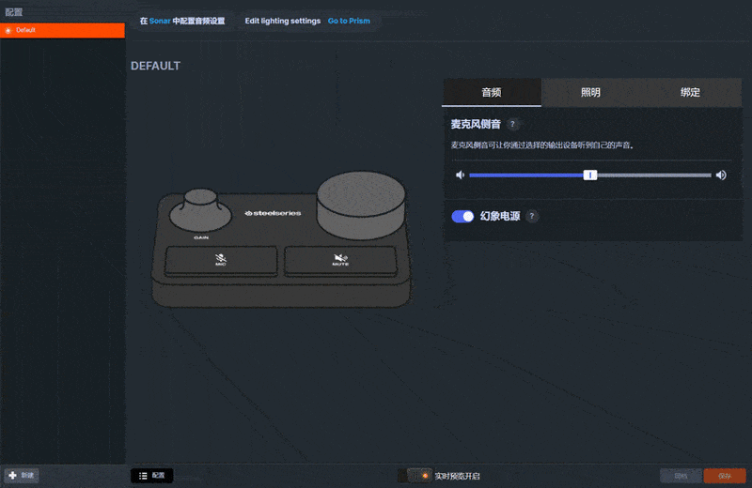Click the sidetone slider handle
Screen dimensions: 752x488
pos(590,175)
